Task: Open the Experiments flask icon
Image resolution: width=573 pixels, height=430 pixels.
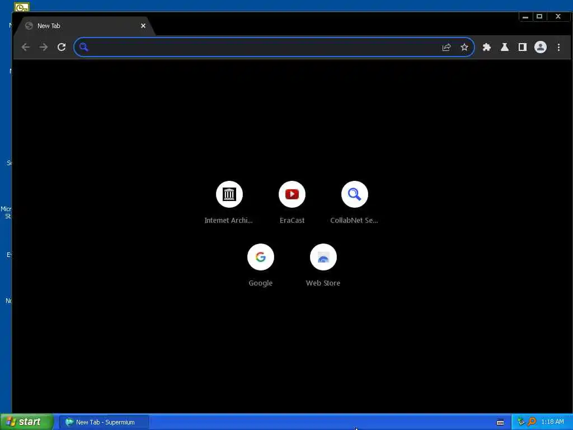Action: coord(505,47)
